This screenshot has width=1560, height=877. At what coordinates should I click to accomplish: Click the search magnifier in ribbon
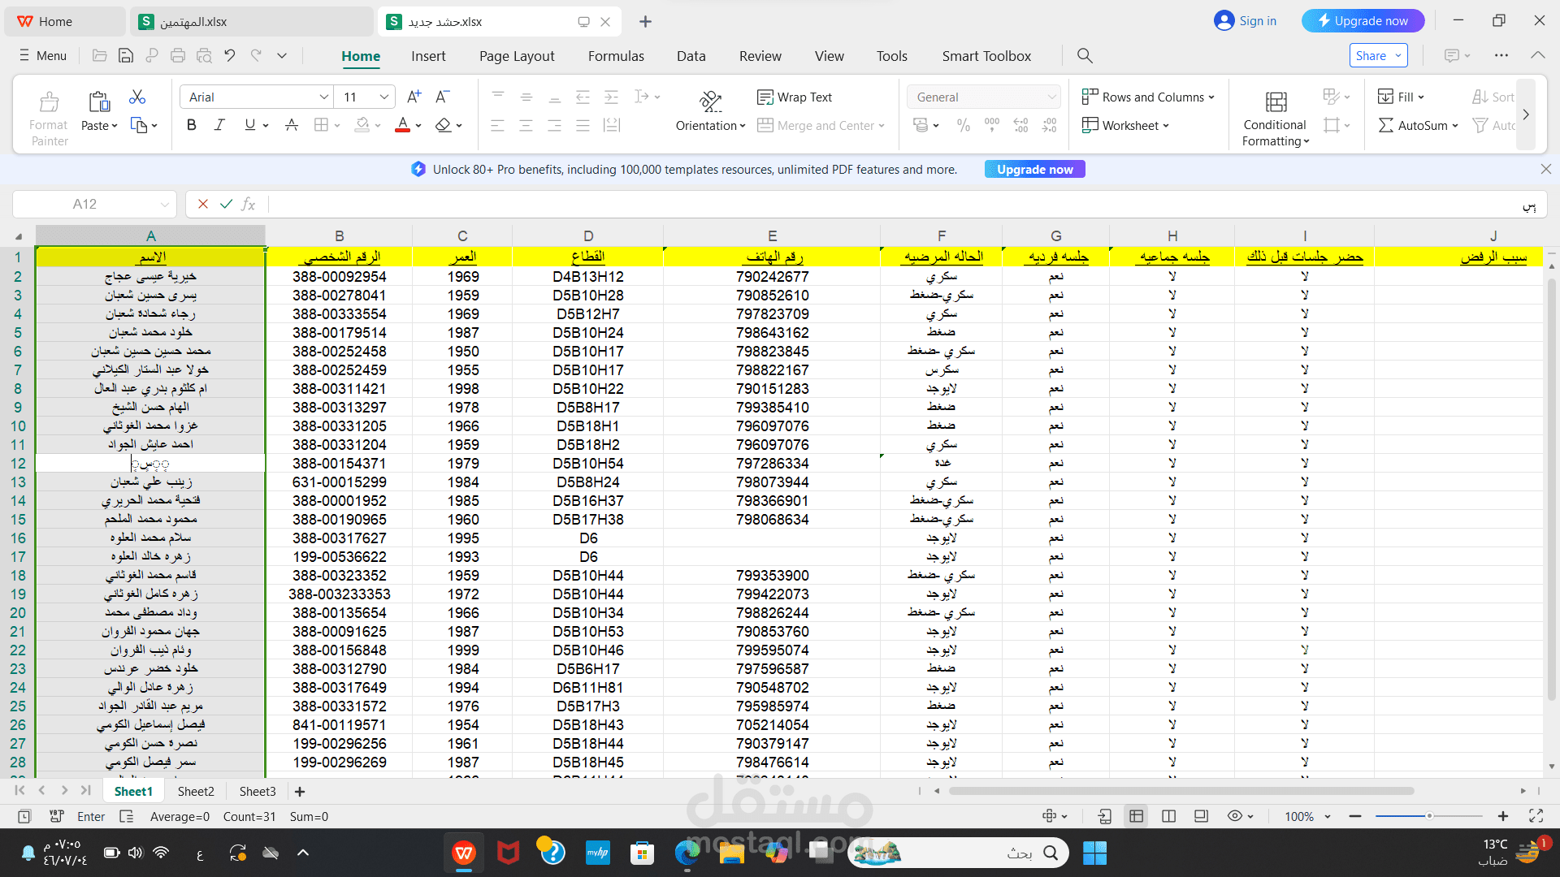(1085, 55)
